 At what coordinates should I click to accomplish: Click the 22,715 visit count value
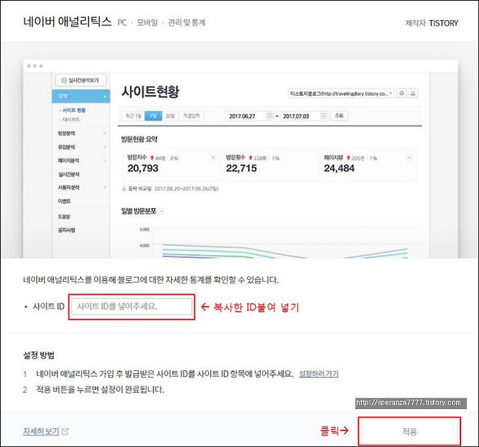(x=241, y=168)
